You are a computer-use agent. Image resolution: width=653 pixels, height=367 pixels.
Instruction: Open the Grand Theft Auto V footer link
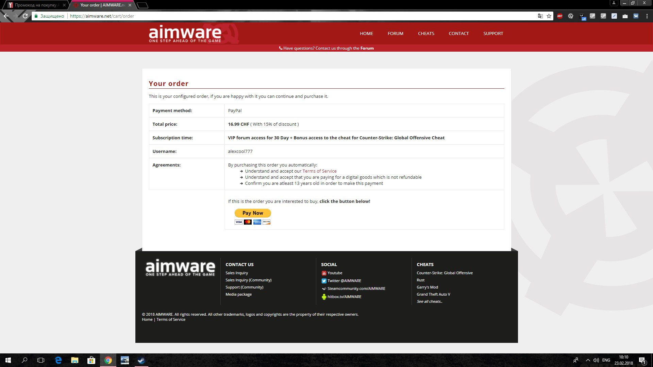click(433, 294)
